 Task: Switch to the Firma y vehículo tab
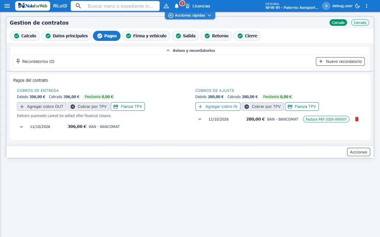[146, 36]
